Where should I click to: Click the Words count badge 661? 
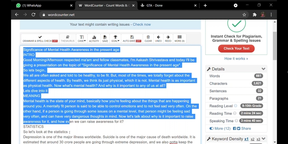coord(259,76)
